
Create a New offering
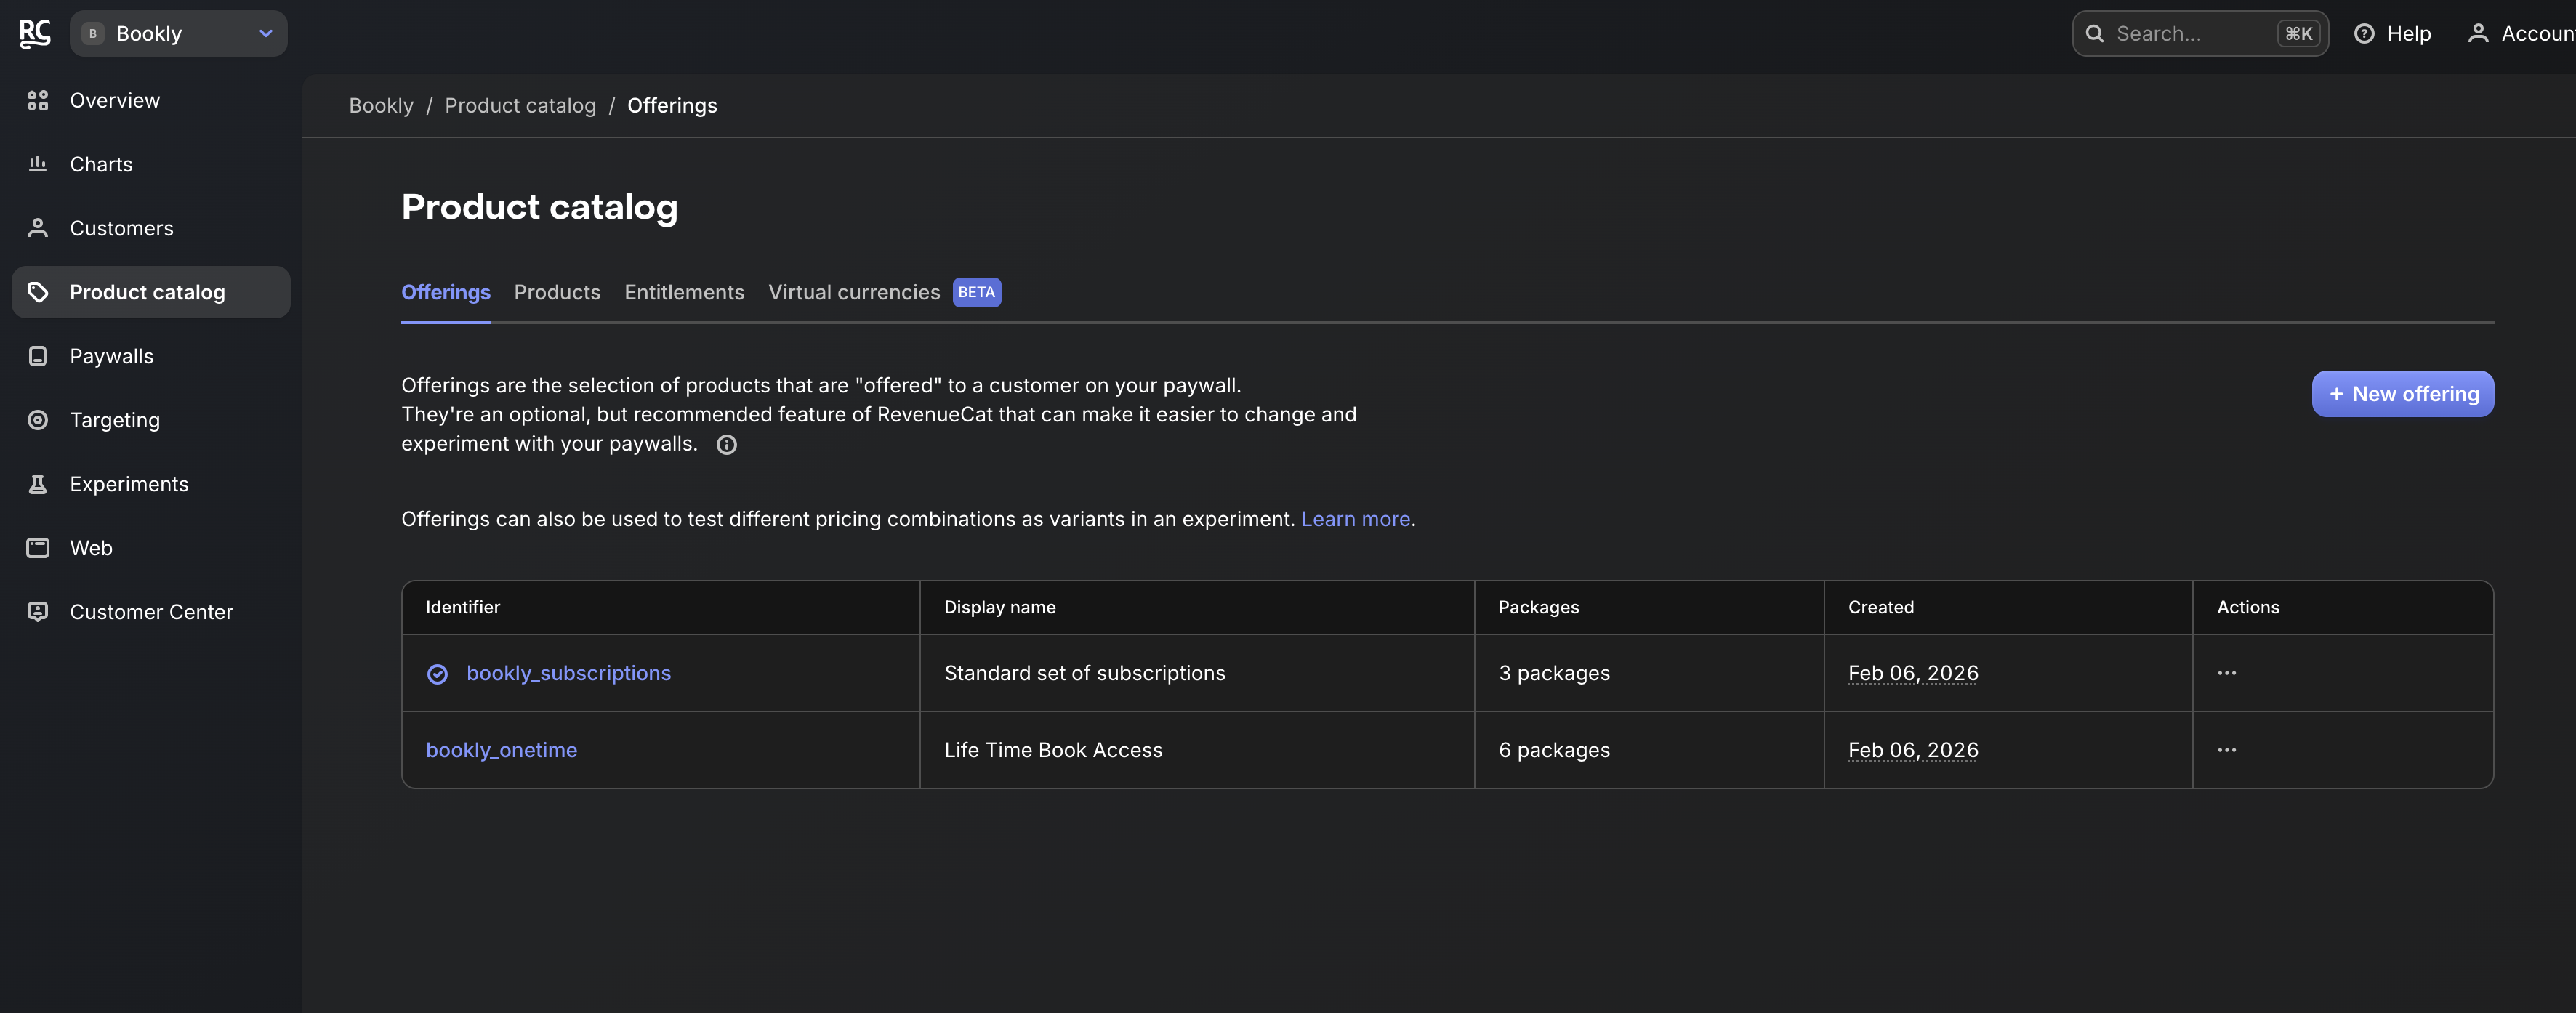click(x=2402, y=394)
